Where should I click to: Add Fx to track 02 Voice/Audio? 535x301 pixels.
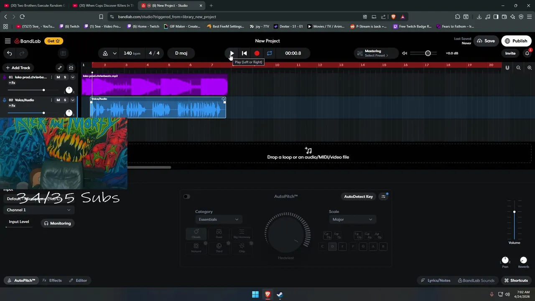(12, 106)
